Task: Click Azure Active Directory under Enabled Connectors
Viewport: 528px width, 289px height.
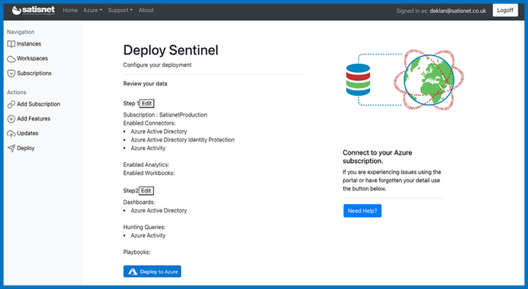Action: (x=159, y=132)
